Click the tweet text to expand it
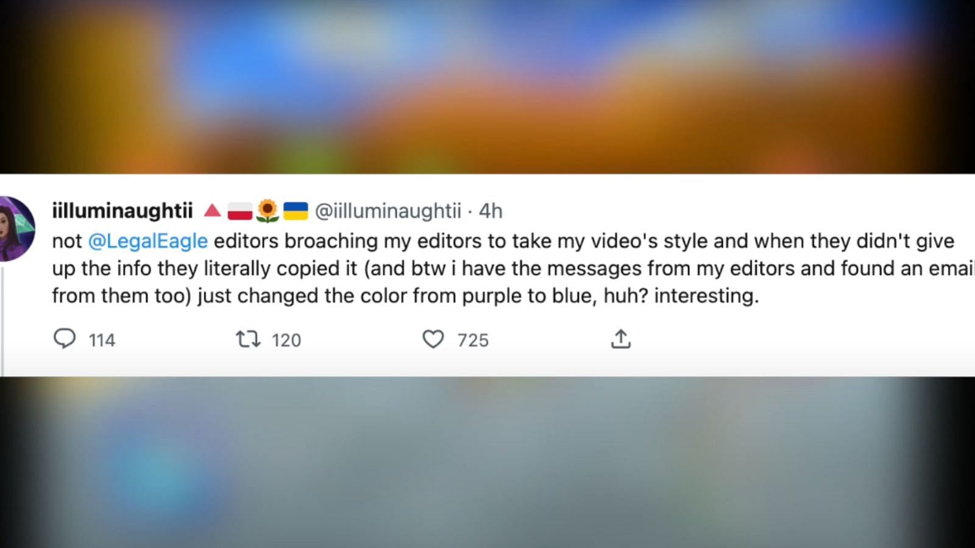Screen dimensions: 975x548 512,269
